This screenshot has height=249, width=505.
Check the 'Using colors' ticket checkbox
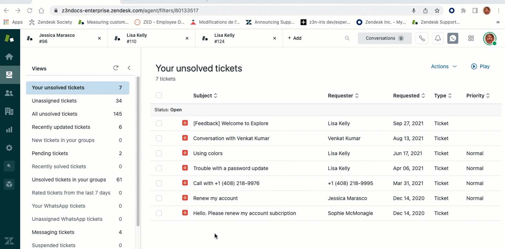pyautogui.click(x=159, y=153)
